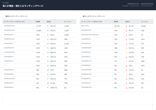Sort increased table by 純増数 column
Image resolution: width=156 pixels, height=110 pixels.
coord(38,21)
